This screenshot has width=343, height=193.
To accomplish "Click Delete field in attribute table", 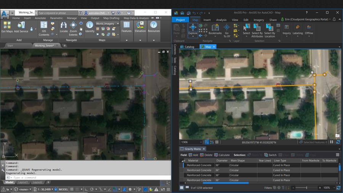I will point(206,155).
